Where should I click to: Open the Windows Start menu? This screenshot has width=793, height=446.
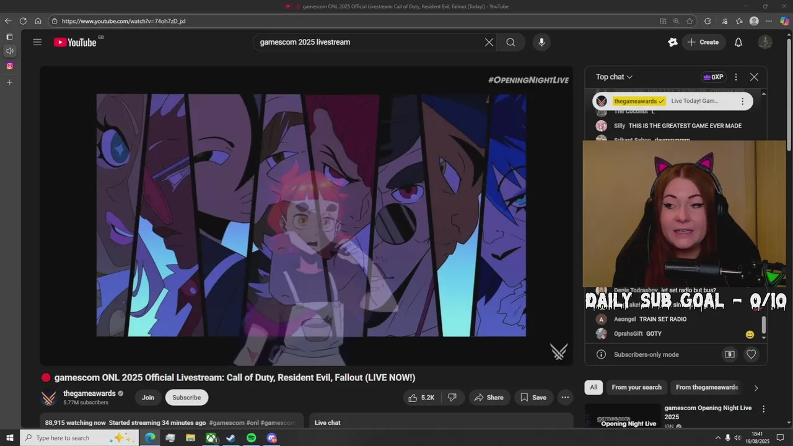(x=9, y=438)
